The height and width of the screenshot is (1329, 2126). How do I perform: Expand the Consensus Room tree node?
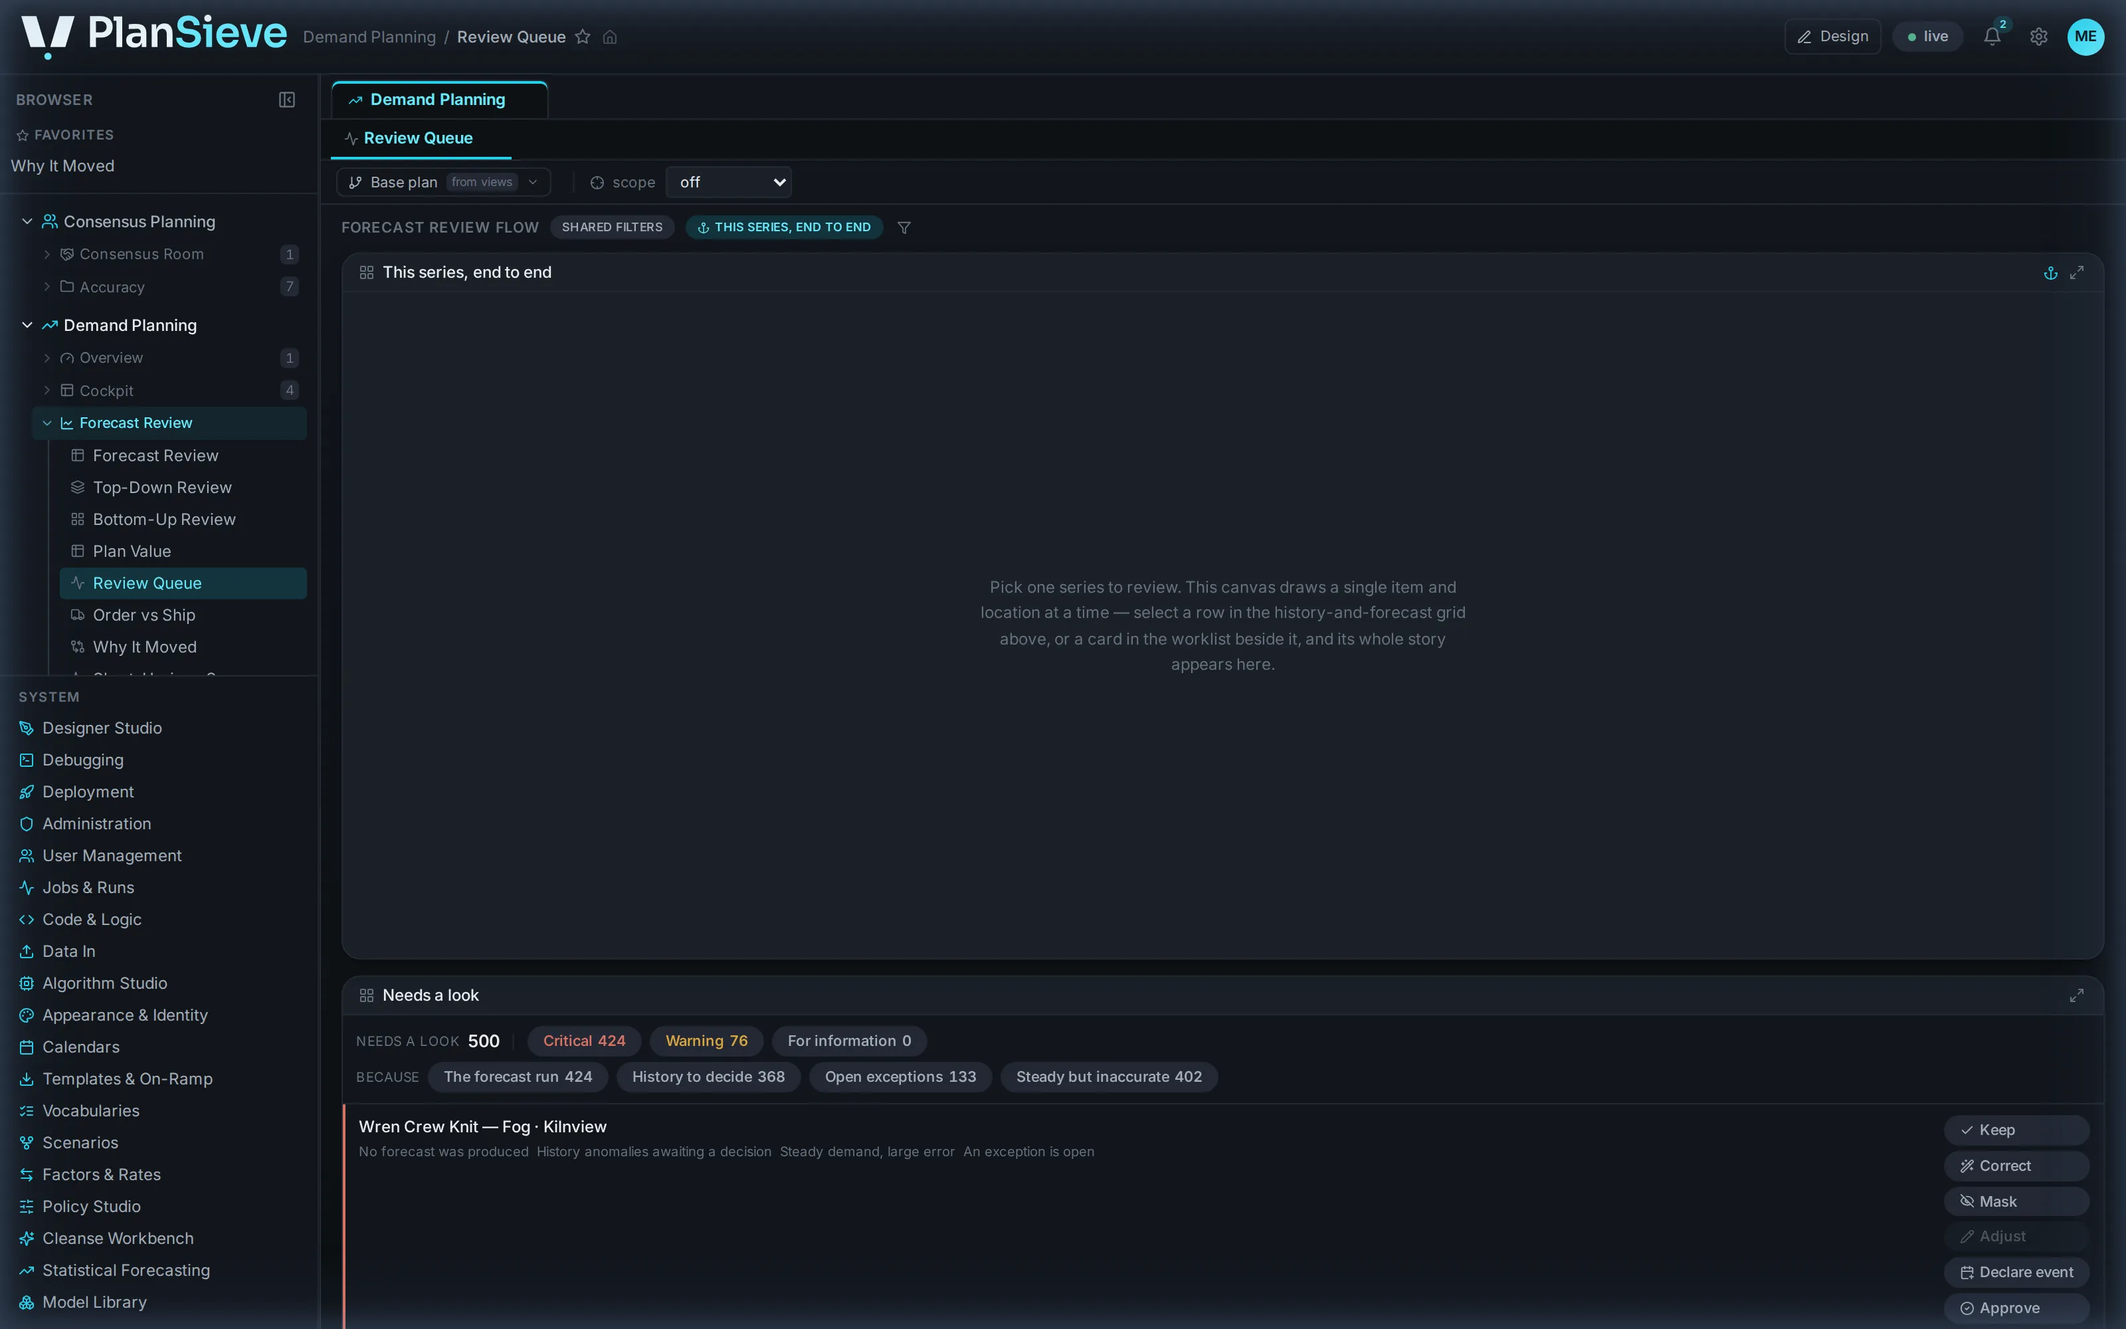point(47,254)
